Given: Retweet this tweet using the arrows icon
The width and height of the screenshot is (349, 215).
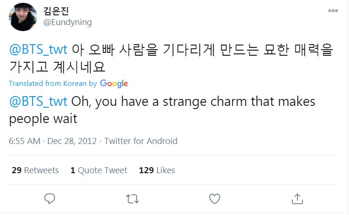Looking at the screenshot, I should coord(132,199).
